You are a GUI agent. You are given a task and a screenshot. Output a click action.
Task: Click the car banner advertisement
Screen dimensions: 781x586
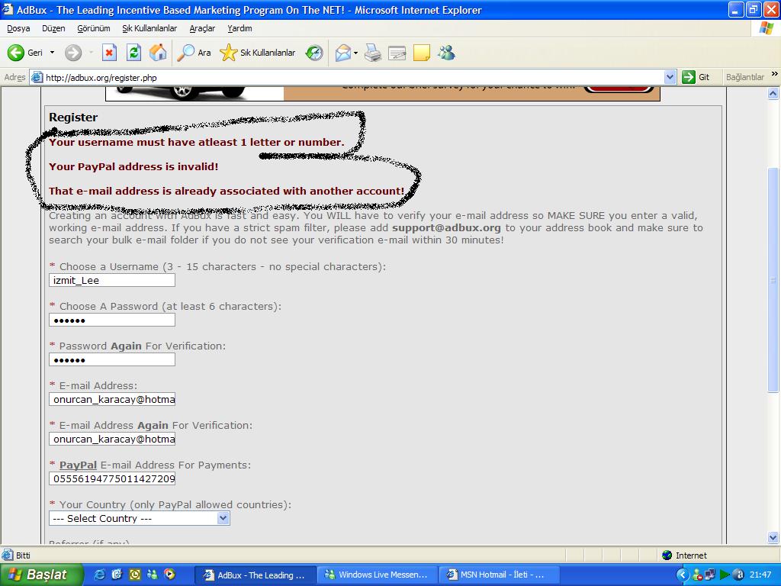pyautogui.click(x=383, y=93)
